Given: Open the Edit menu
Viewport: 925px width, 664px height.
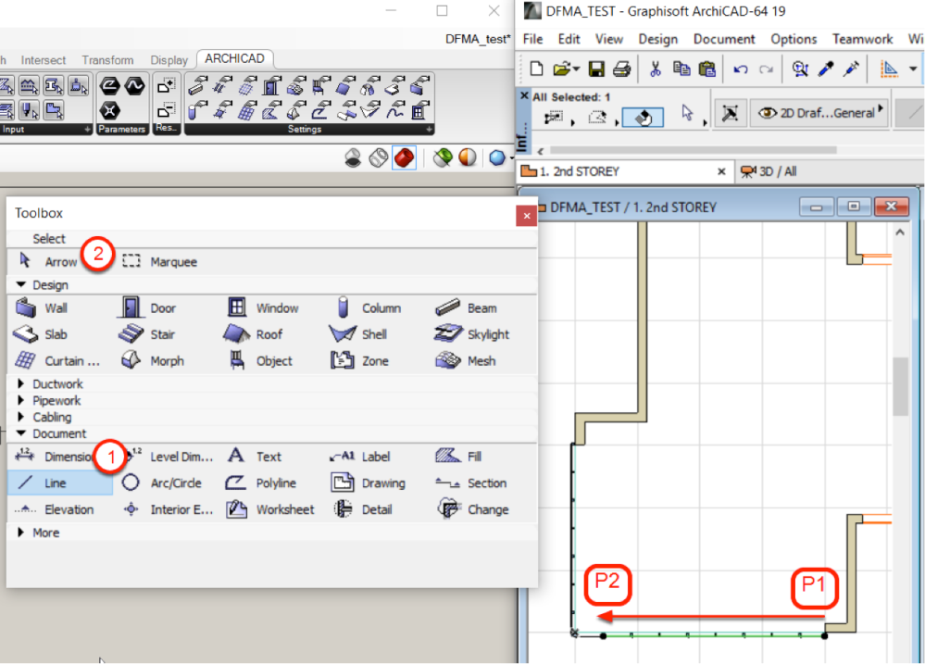Looking at the screenshot, I should [x=569, y=39].
